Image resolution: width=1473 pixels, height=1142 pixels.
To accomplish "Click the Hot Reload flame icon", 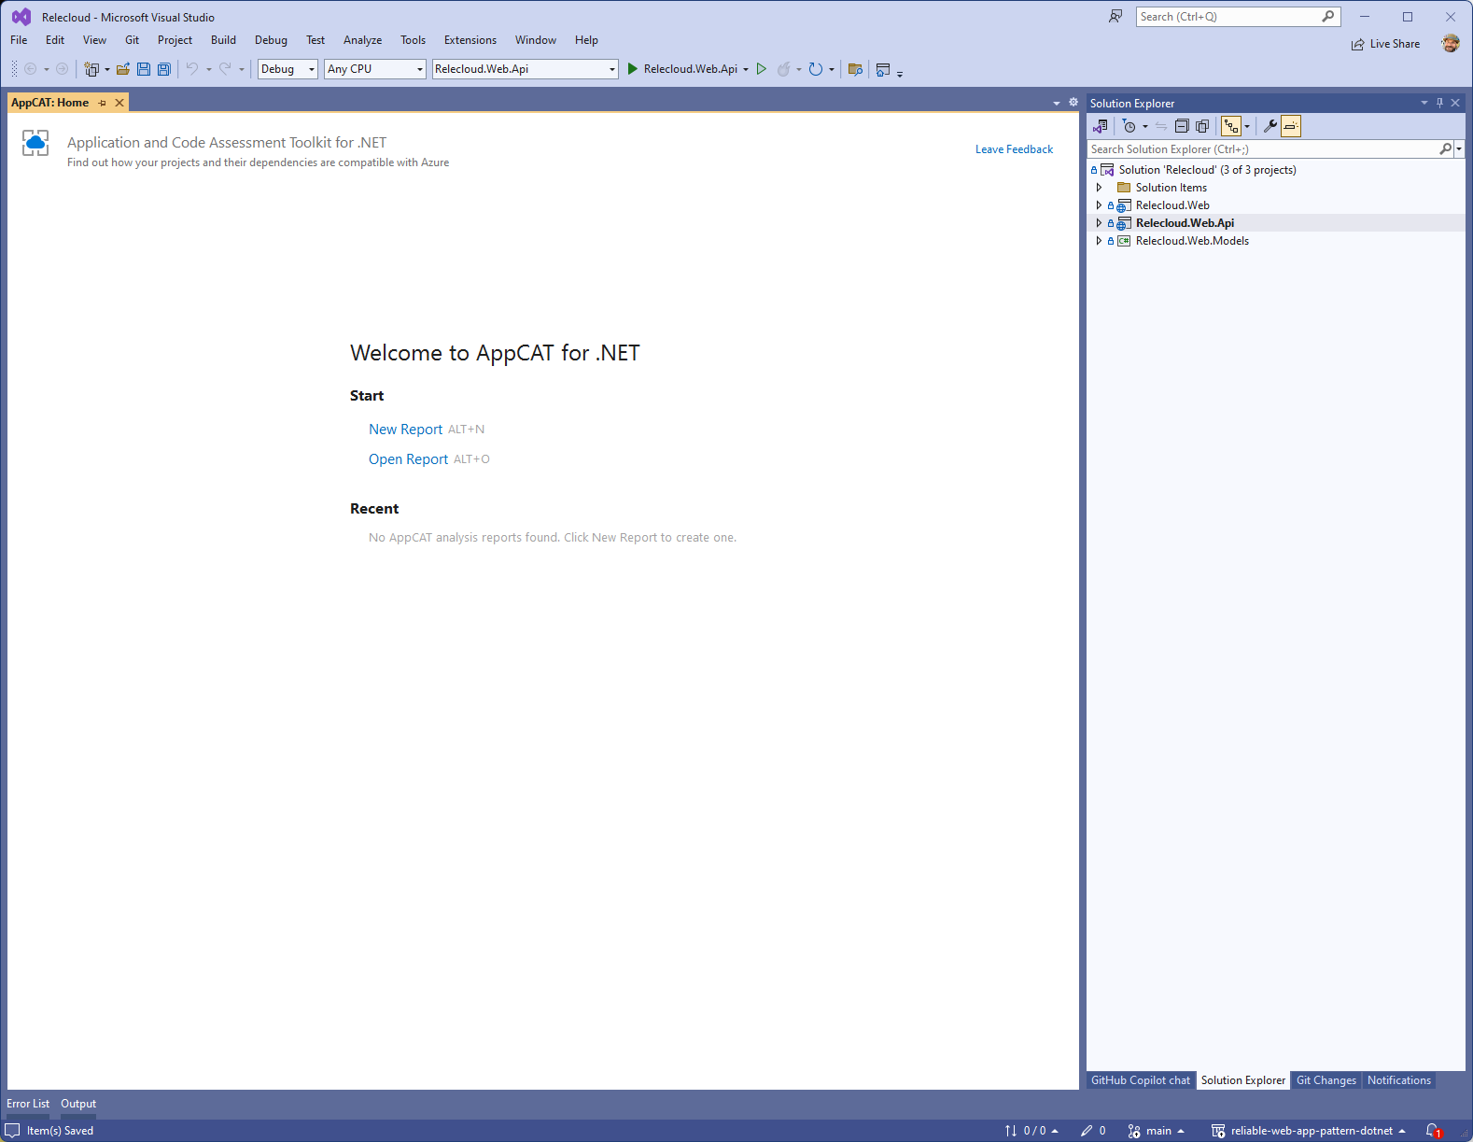I will (784, 69).
